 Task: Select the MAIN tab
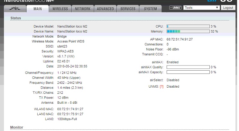pos(38,9)
